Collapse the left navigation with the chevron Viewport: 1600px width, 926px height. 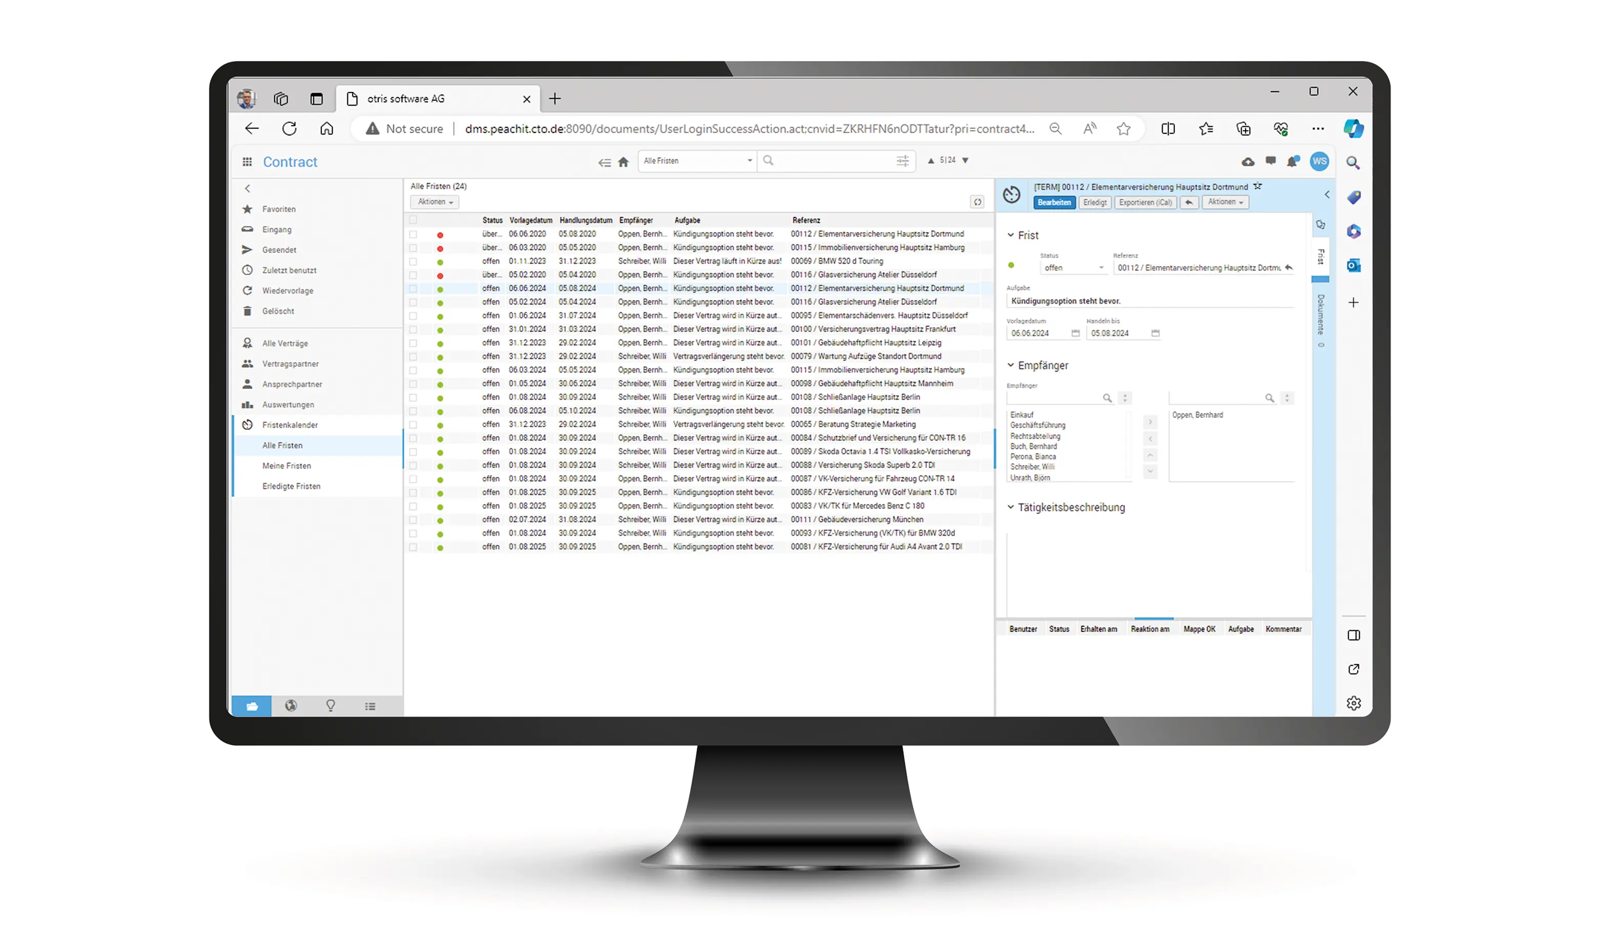pos(248,188)
